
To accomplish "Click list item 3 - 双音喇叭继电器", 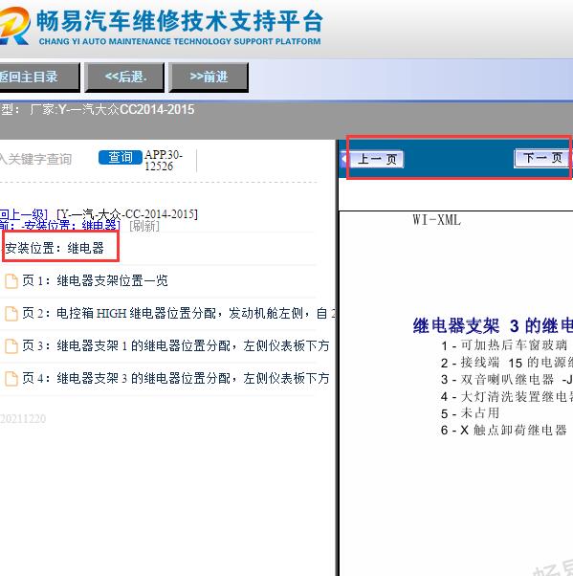I will coord(507,379).
